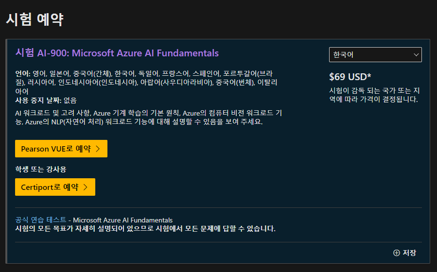The width and height of the screenshot is (437, 272).
Task: Click the $69 USD* price text
Action: tap(350, 77)
